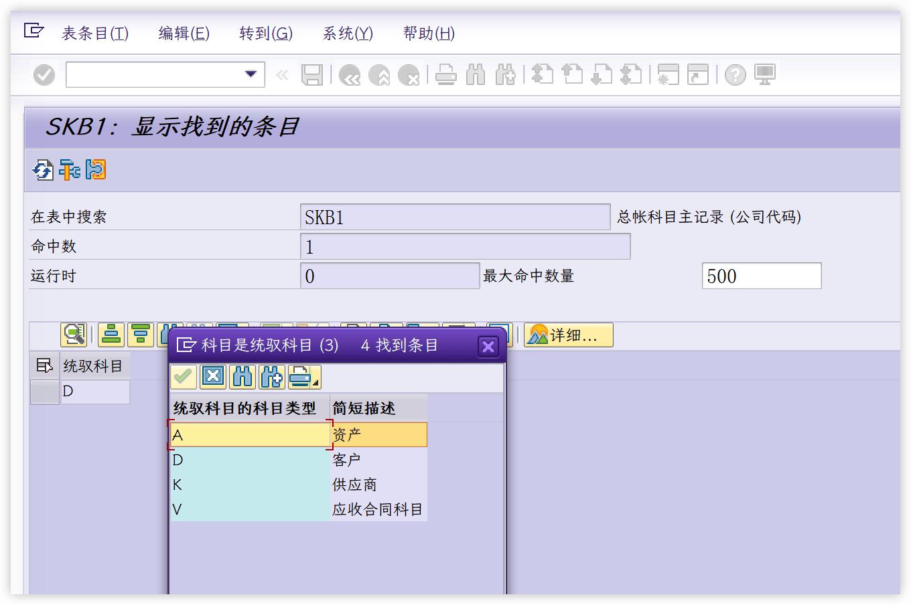Open details with the magnifier icon
The height and width of the screenshot is (605, 911).
(x=74, y=335)
